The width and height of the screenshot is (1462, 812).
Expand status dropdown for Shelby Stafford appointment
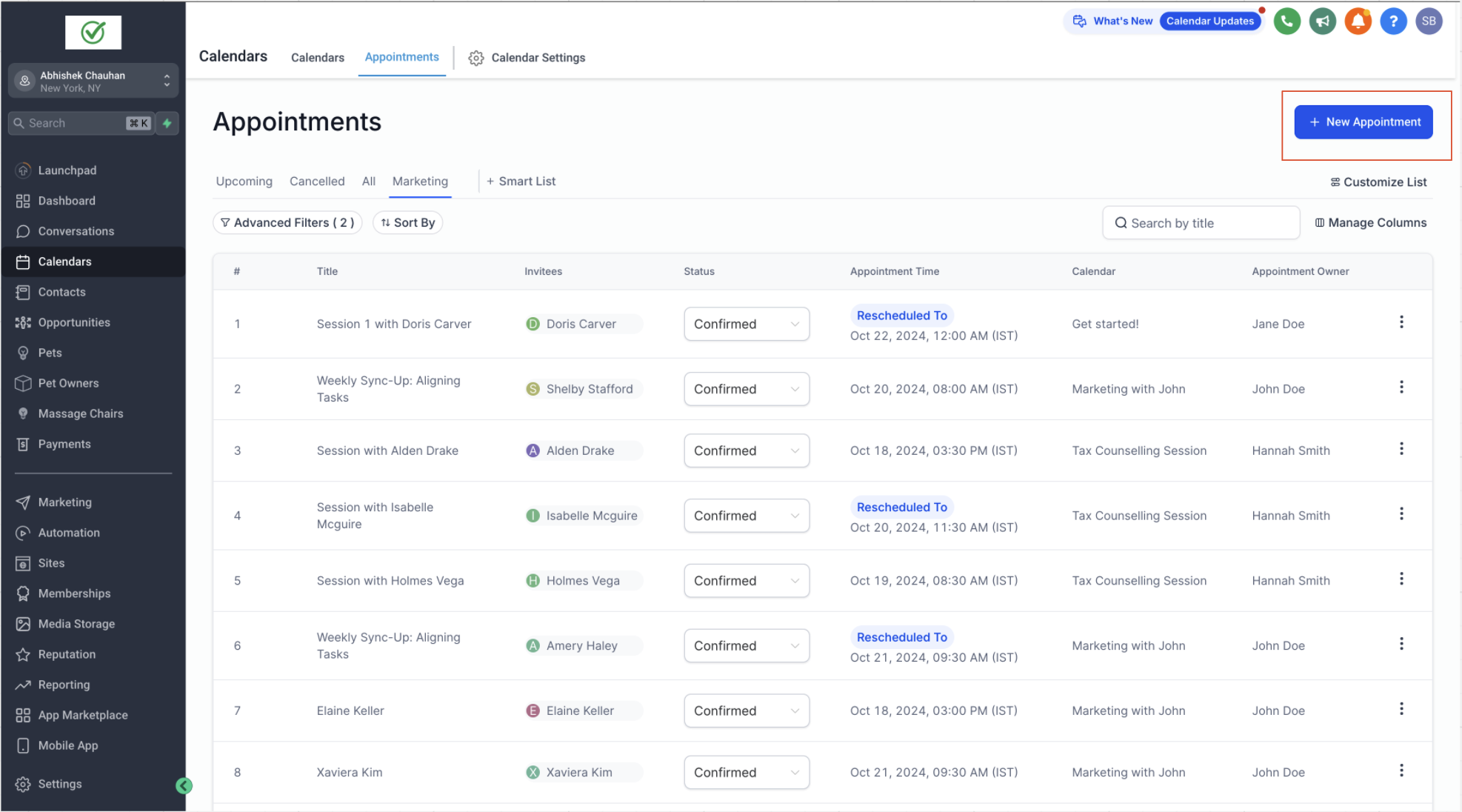(746, 389)
